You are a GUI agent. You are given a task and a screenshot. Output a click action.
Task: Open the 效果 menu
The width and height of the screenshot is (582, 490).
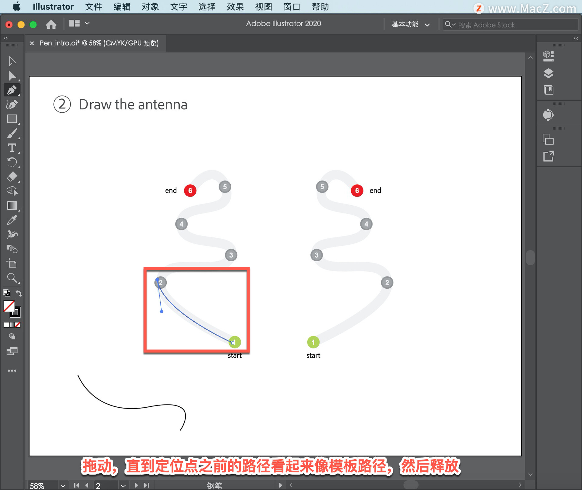[235, 7]
